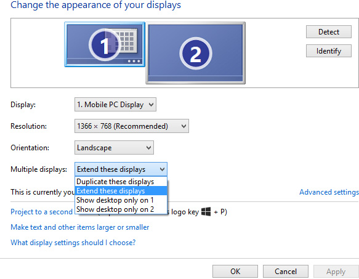Confirm with the OK button
Image resolution: width=359 pixels, height=279 pixels.
click(235, 272)
